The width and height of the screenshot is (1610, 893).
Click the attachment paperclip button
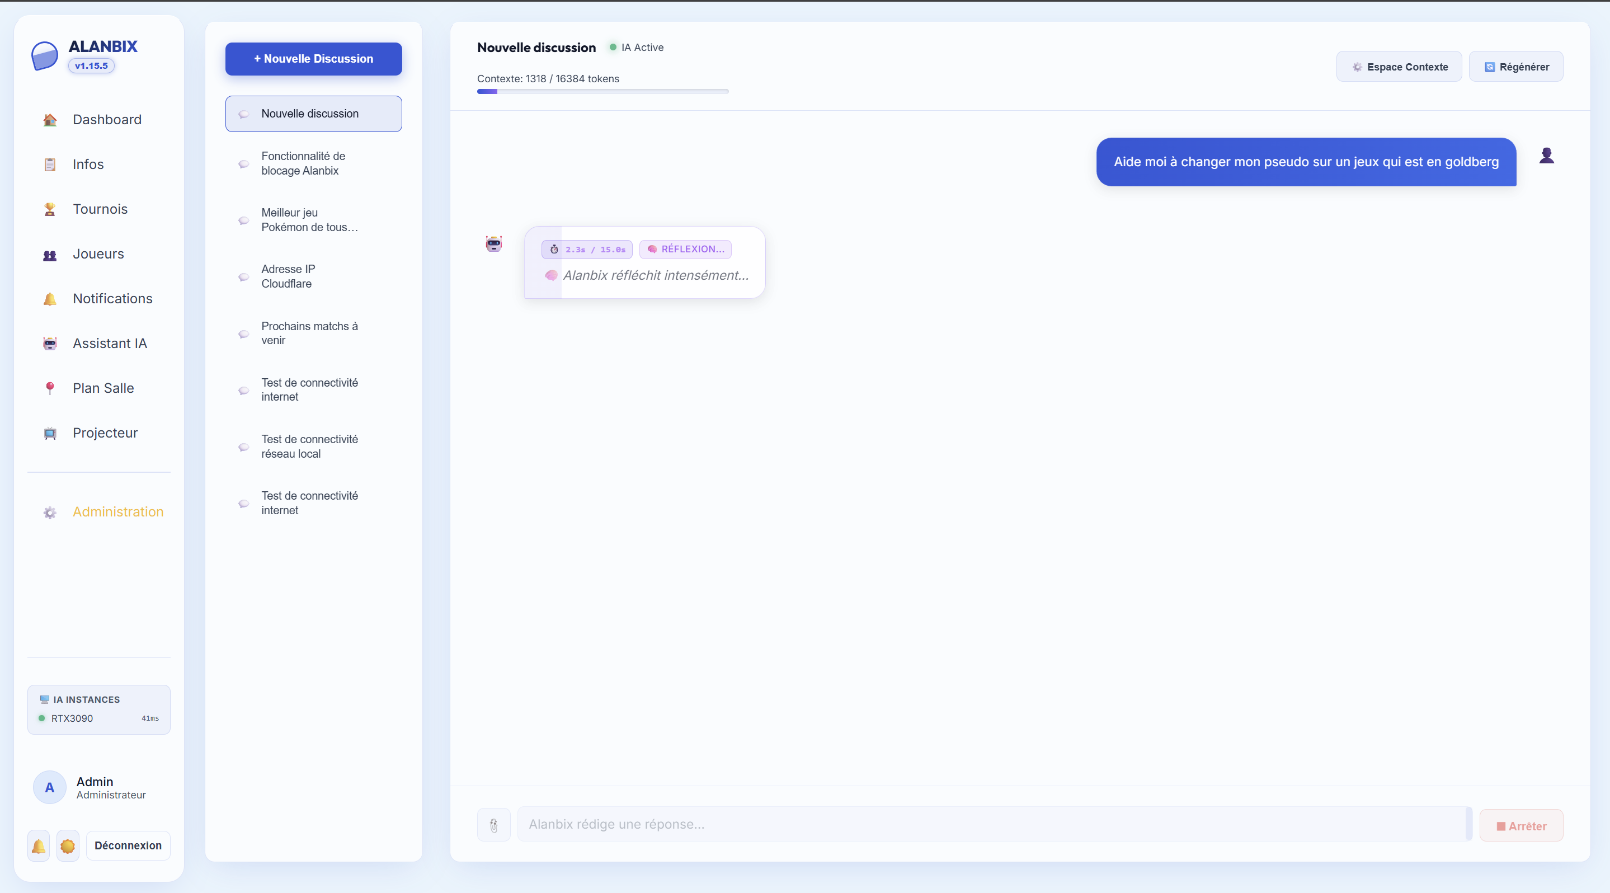point(494,825)
